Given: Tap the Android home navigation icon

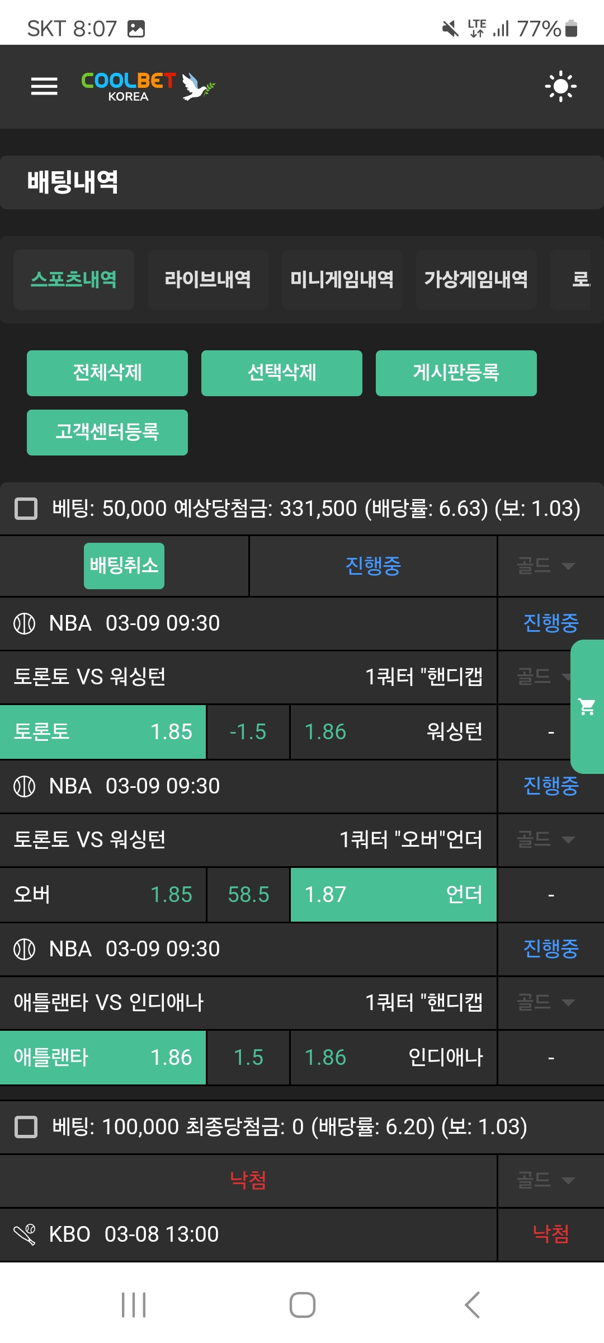Looking at the screenshot, I should 302,1305.
